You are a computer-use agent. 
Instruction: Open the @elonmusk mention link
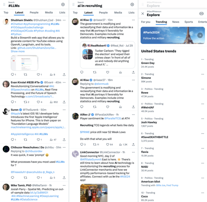click(101, 84)
